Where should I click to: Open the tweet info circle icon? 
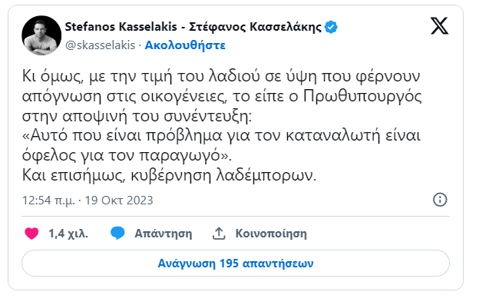coord(440,200)
